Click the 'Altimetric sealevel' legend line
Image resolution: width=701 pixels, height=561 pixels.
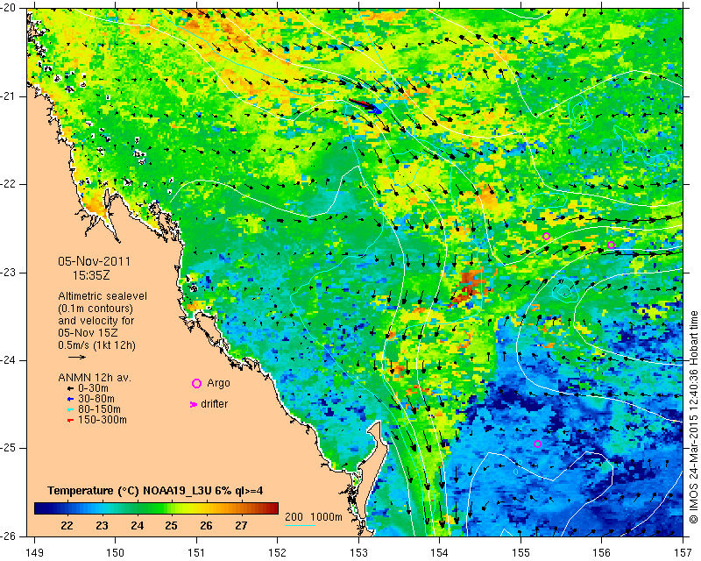(103, 296)
